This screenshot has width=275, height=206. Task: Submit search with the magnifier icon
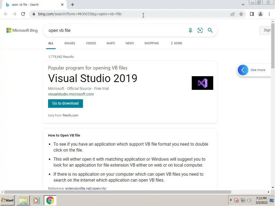[x=210, y=30]
